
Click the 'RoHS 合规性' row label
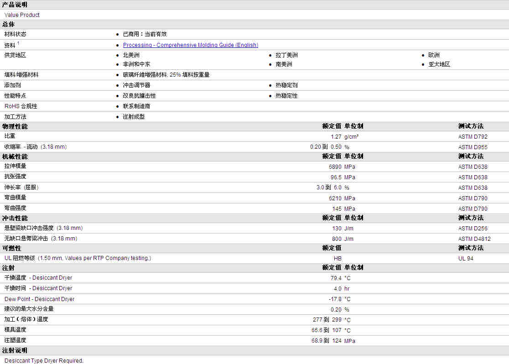pyautogui.click(x=21, y=106)
